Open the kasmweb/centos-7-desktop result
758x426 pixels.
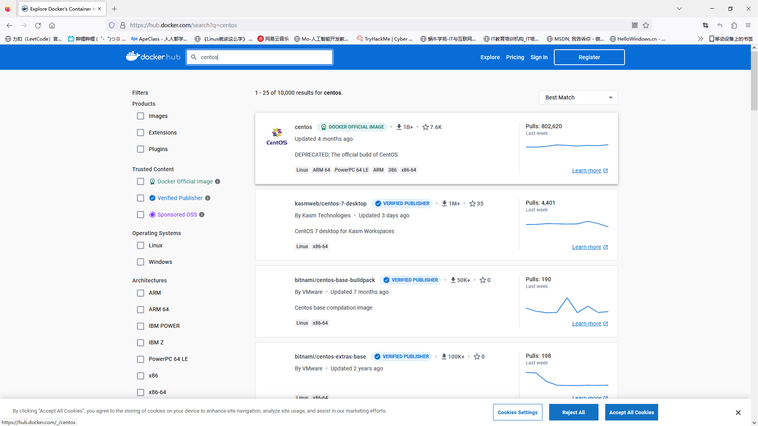coord(330,204)
